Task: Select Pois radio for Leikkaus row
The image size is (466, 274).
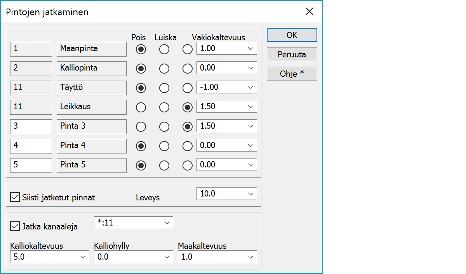Action: [x=141, y=107]
